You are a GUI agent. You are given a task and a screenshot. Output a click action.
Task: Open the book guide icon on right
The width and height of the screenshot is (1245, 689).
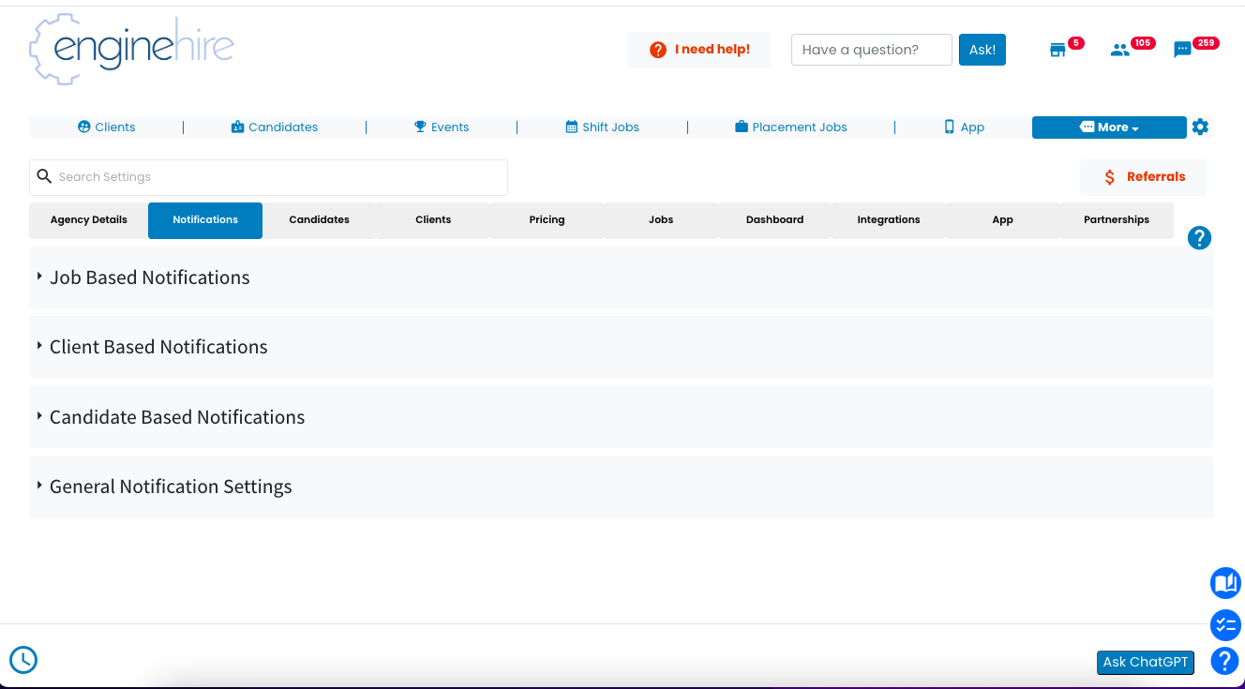1225,583
